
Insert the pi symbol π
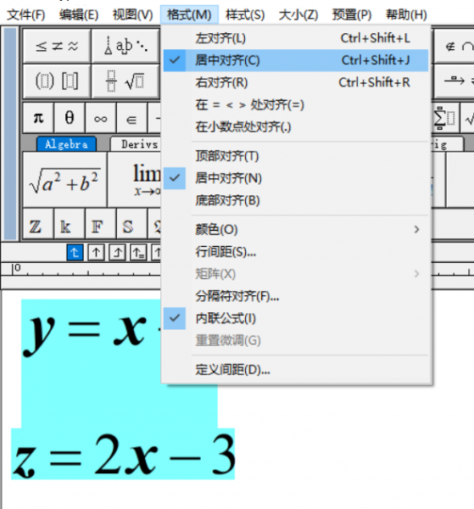[38, 118]
